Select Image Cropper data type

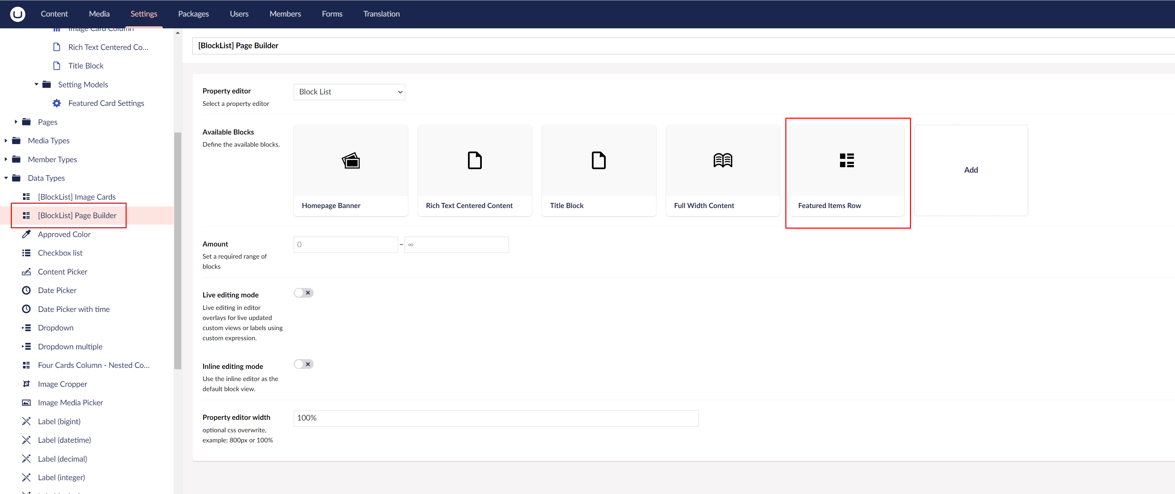pyautogui.click(x=62, y=384)
